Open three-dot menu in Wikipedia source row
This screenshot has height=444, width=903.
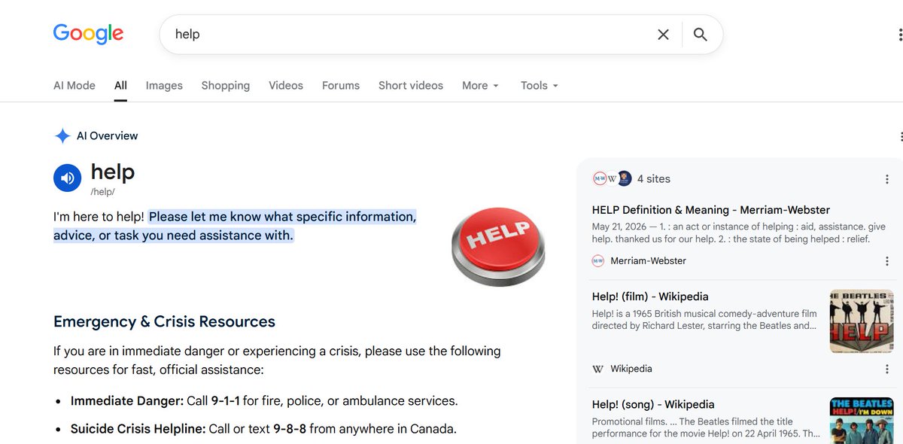coord(887,369)
